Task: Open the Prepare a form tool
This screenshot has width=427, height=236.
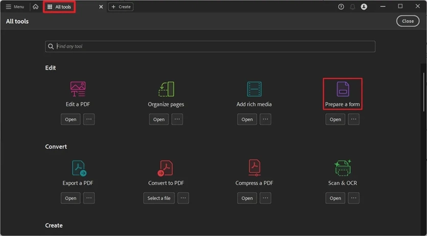Action: point(335,119)
